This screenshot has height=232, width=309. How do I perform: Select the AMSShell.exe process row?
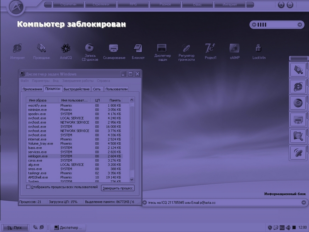(x=75, y=177)
